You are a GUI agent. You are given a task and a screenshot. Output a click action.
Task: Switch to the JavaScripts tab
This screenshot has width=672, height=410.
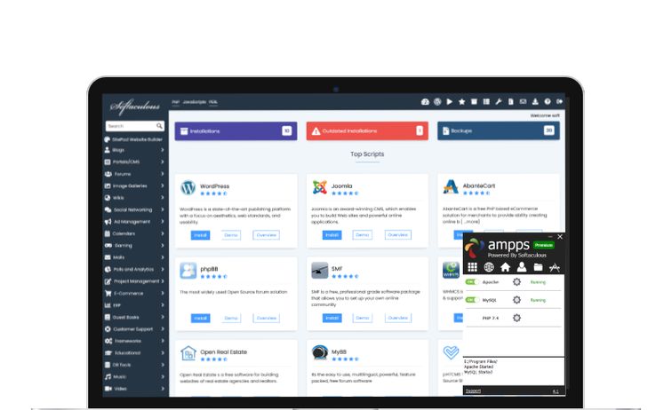click(194, 102)
